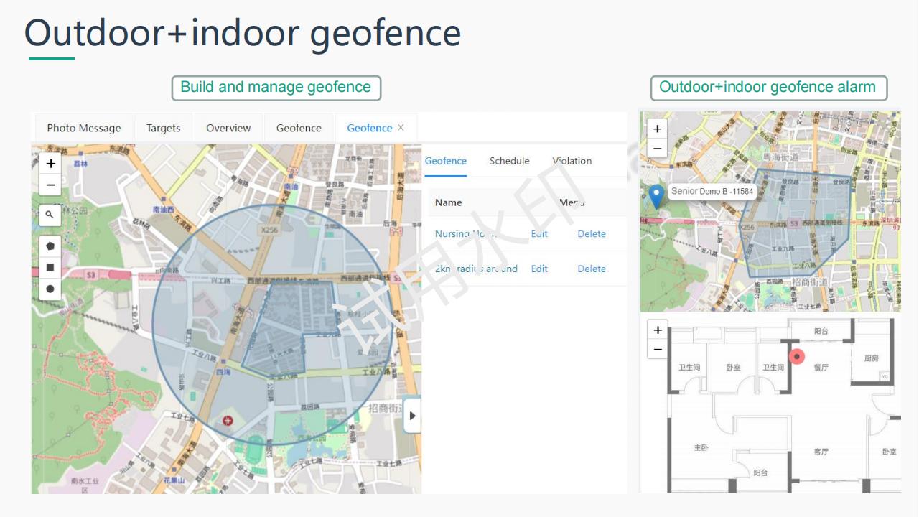Zoom out on the main geofence editing map

[x=50, y=185]
